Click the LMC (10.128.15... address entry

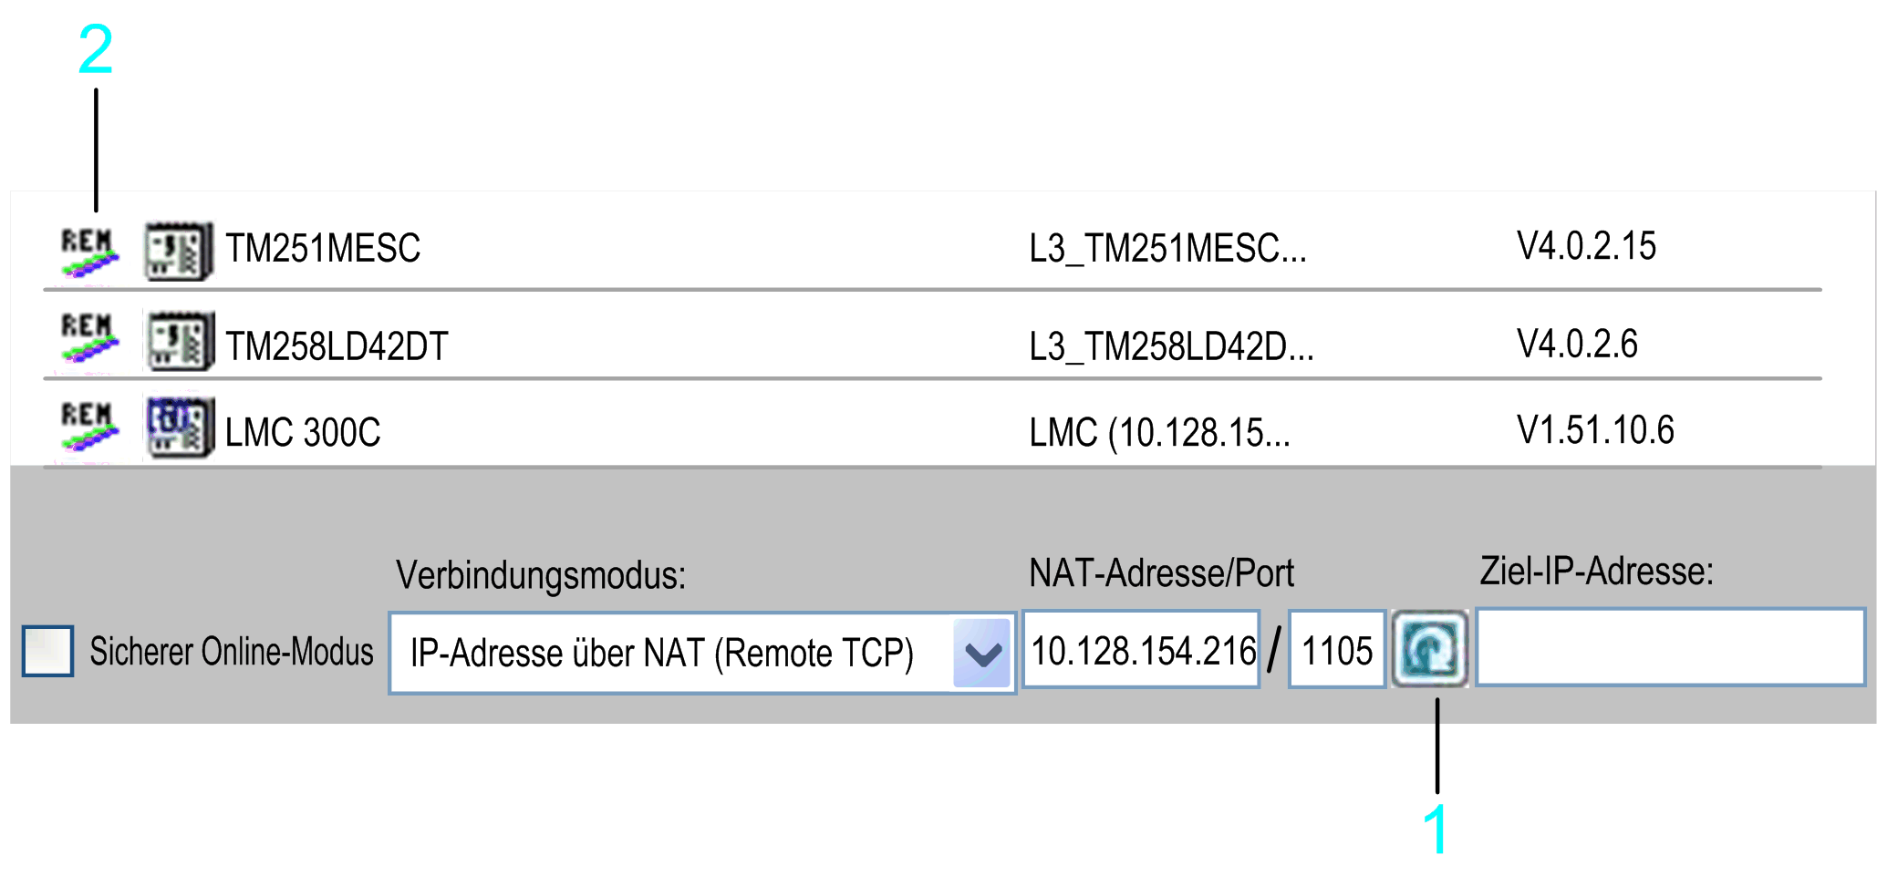tap(1159, 432)
